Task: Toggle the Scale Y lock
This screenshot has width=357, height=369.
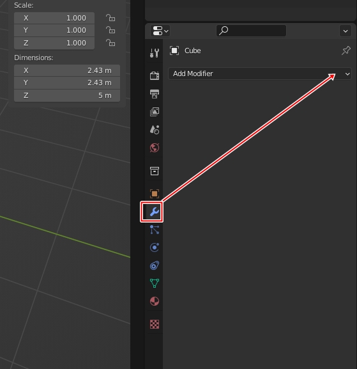Action: point(110,30)
